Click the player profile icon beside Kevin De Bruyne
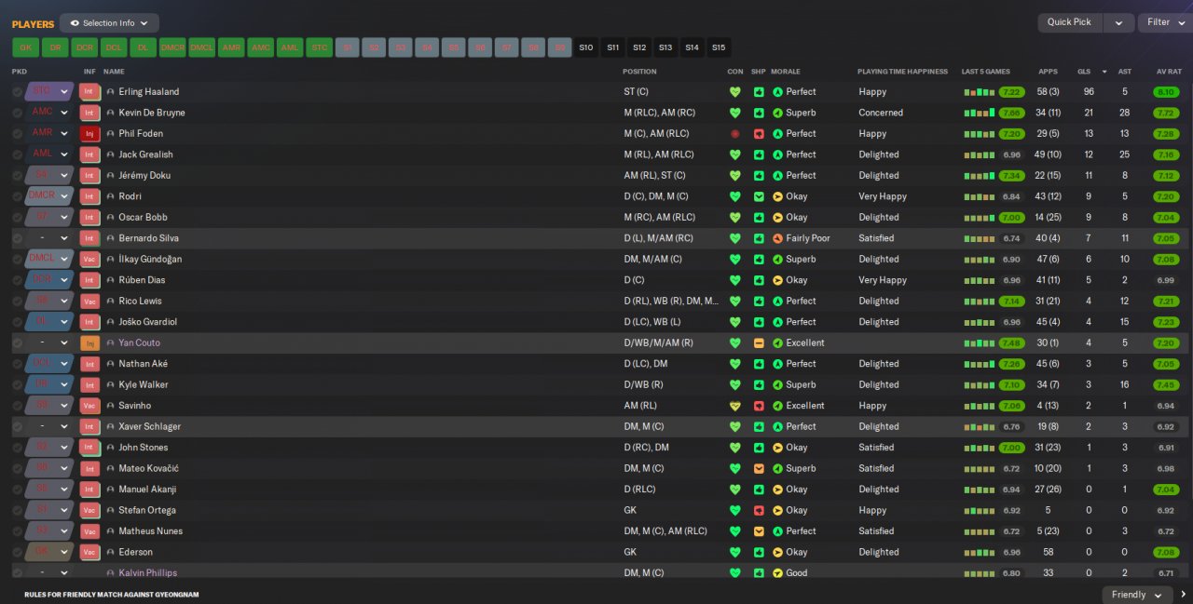The height and width of the screenshot is (604, 1193). click(x=111, y=113)
